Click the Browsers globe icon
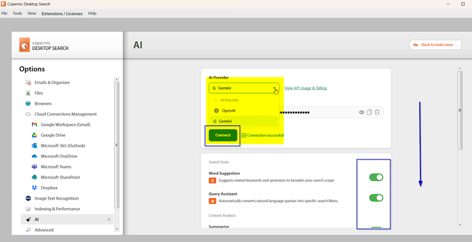Image resolution: width=472 pixels, height=242 pixels. (x=28, y=103)
